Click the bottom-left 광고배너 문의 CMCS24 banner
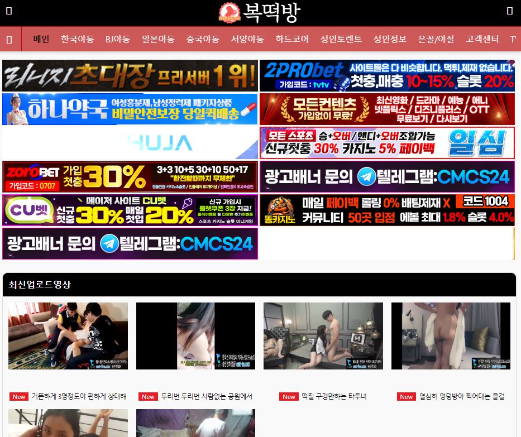 (x=130, y=244)
